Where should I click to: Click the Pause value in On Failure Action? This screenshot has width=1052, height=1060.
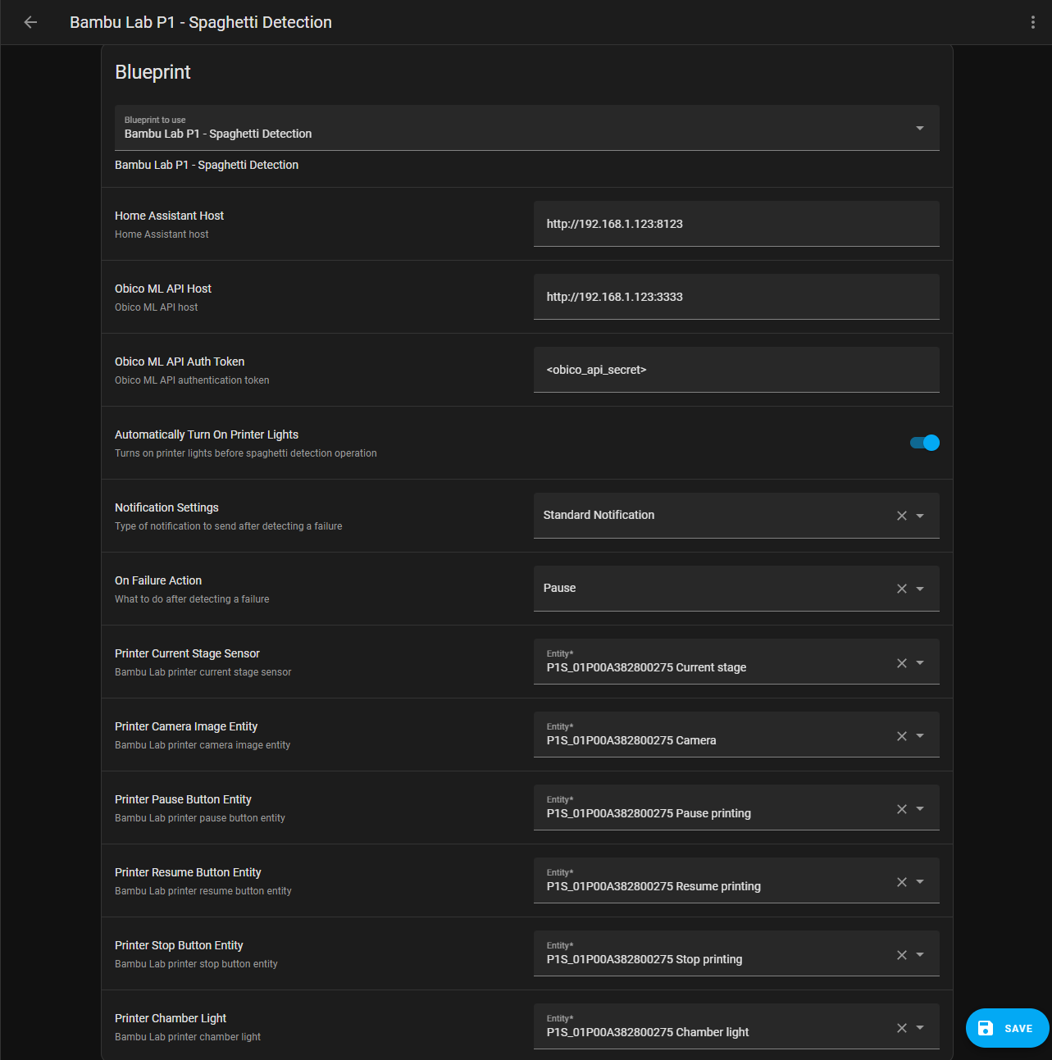(559, 588)
